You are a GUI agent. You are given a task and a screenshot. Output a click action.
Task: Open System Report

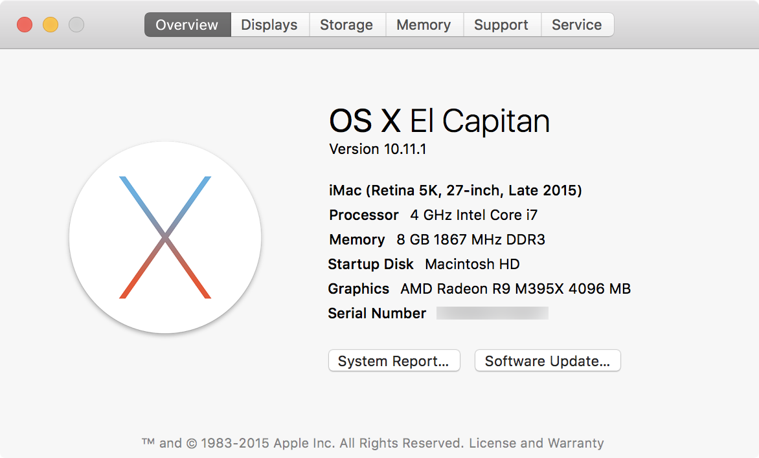tap(394, 361)
